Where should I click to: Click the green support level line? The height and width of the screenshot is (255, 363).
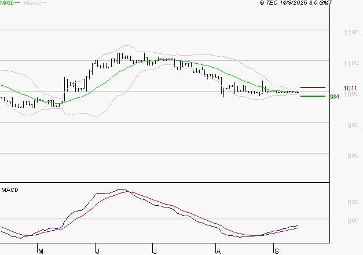[313, 96]
